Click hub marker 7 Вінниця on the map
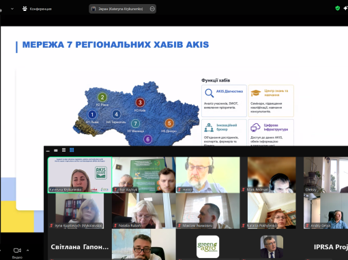Screen dimensions: 348x260 [x=135, y=124]
